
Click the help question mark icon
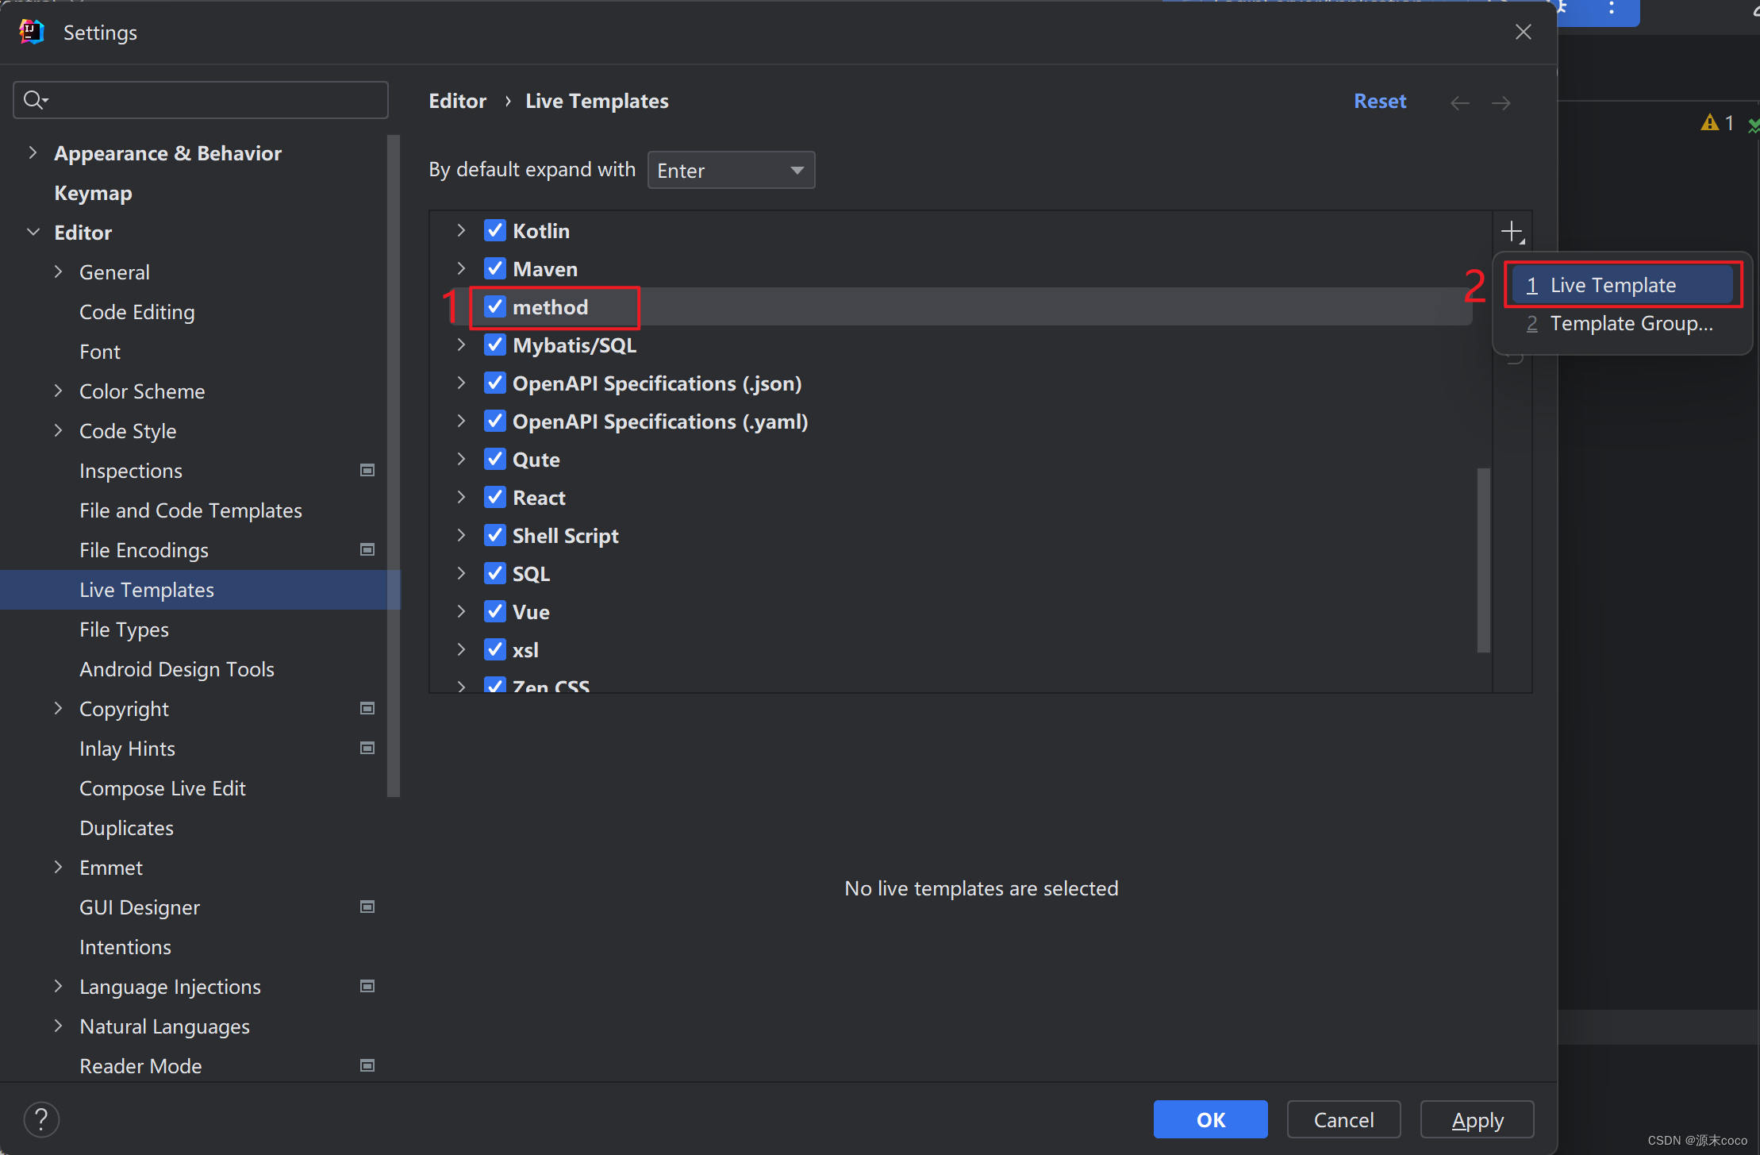click(x=41, y=1119)
